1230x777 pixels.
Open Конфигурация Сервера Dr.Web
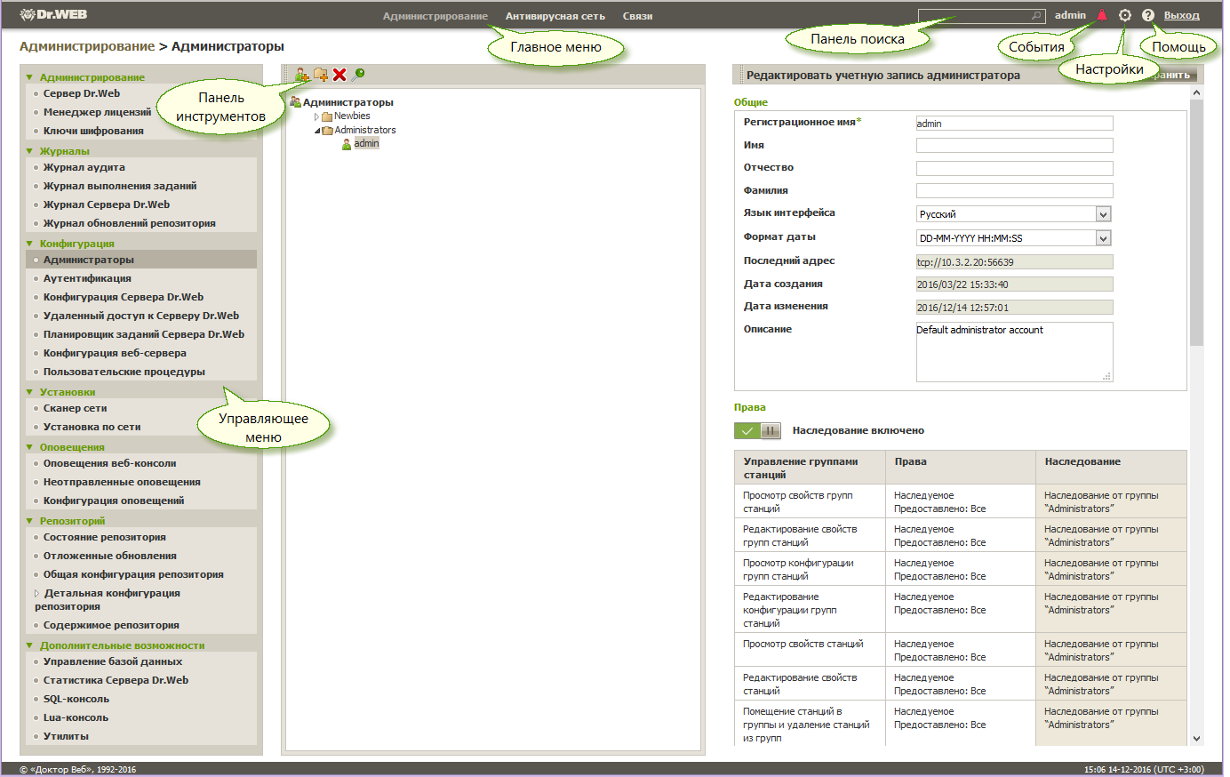[x=124, y=297]
